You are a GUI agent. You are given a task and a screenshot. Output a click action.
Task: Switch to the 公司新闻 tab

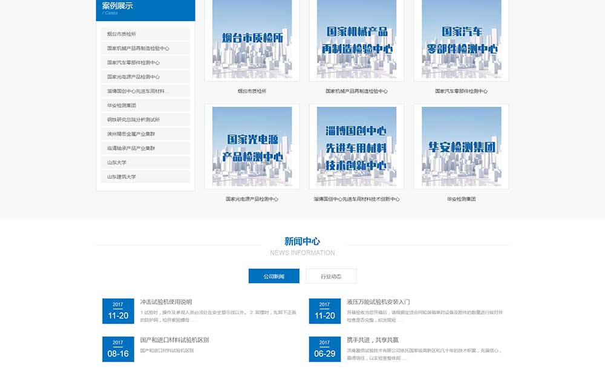(273, 276)
